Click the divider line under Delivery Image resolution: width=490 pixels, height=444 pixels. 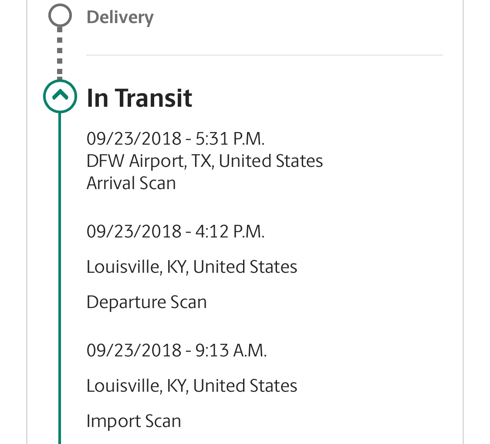tap(264, 55)
